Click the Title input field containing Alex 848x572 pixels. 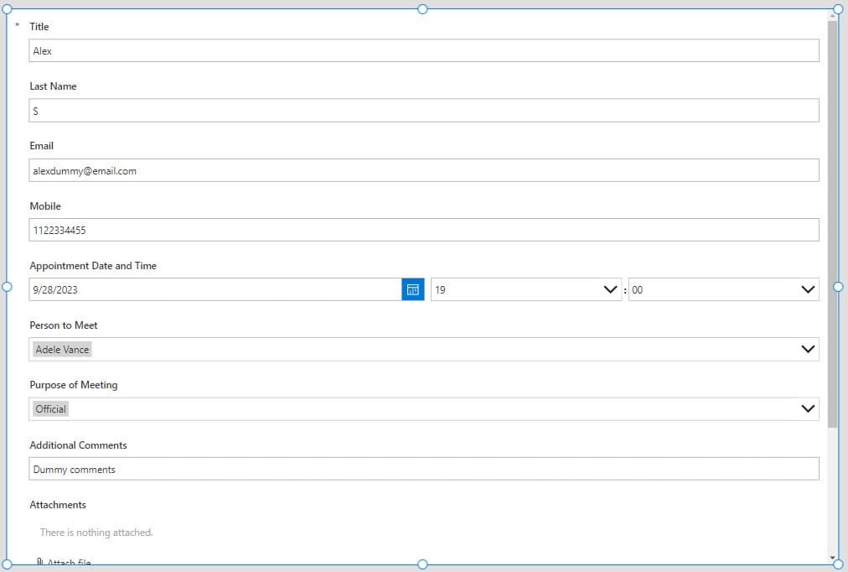[423, 50]
